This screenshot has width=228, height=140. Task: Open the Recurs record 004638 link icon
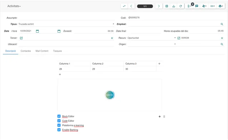[179, 38]
